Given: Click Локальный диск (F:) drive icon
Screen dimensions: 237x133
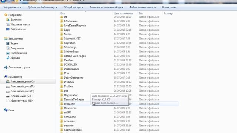Looking at the screenshot, I should pyautogui.click(x=8, y=91).
